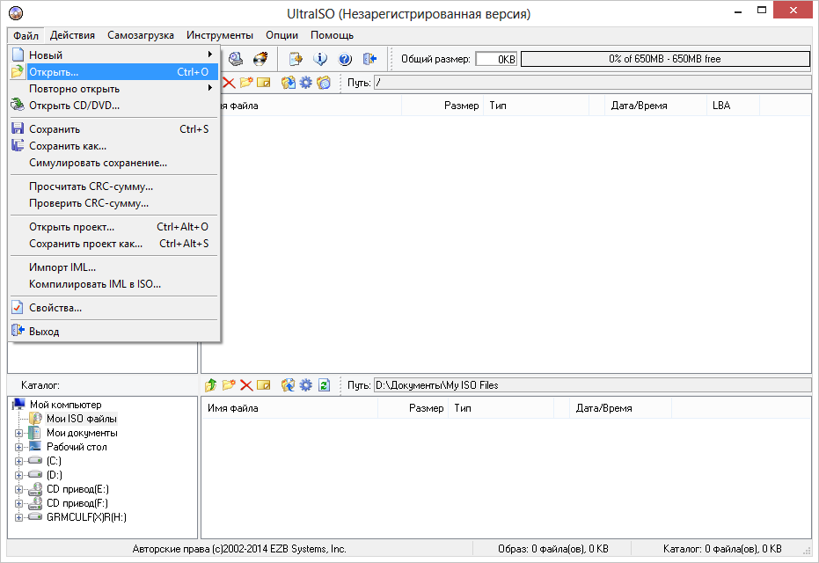Choose Свойства... menu entry

click(x=113, y=308)
